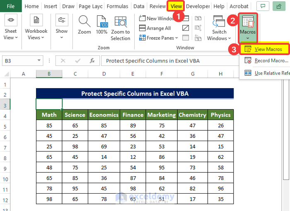The height and width of the screenshot is (211, 290).
Task: Expand Sheet View dropdown chevron
Action: [x=16, y=38]
